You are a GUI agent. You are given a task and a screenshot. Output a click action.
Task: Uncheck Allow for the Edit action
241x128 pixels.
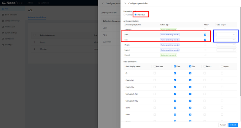pos(205,40)
